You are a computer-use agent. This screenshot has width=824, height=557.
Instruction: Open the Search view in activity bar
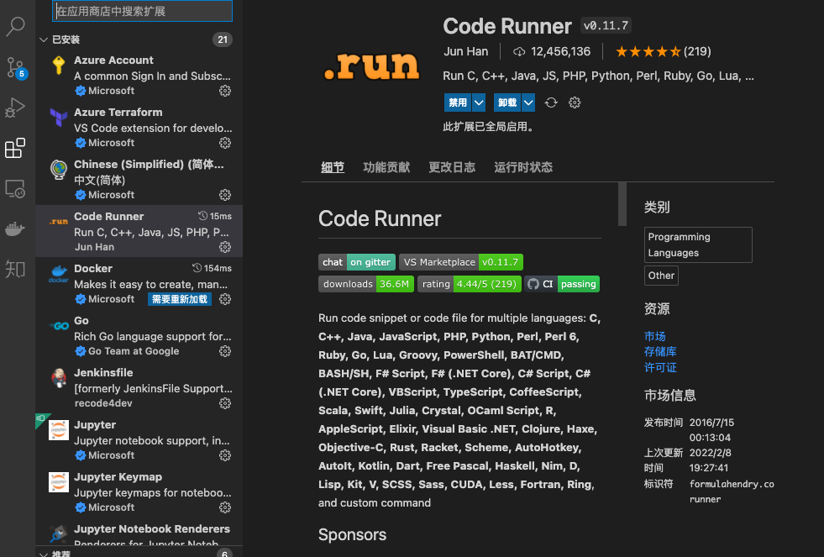pos(15,26)
